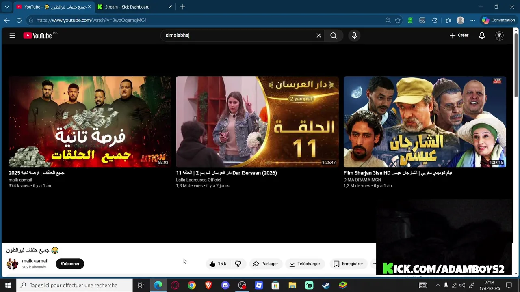The height and width of the screenshot is (292, 520).
Task: Open Opera from the taskbar
Action: [175, 285]
